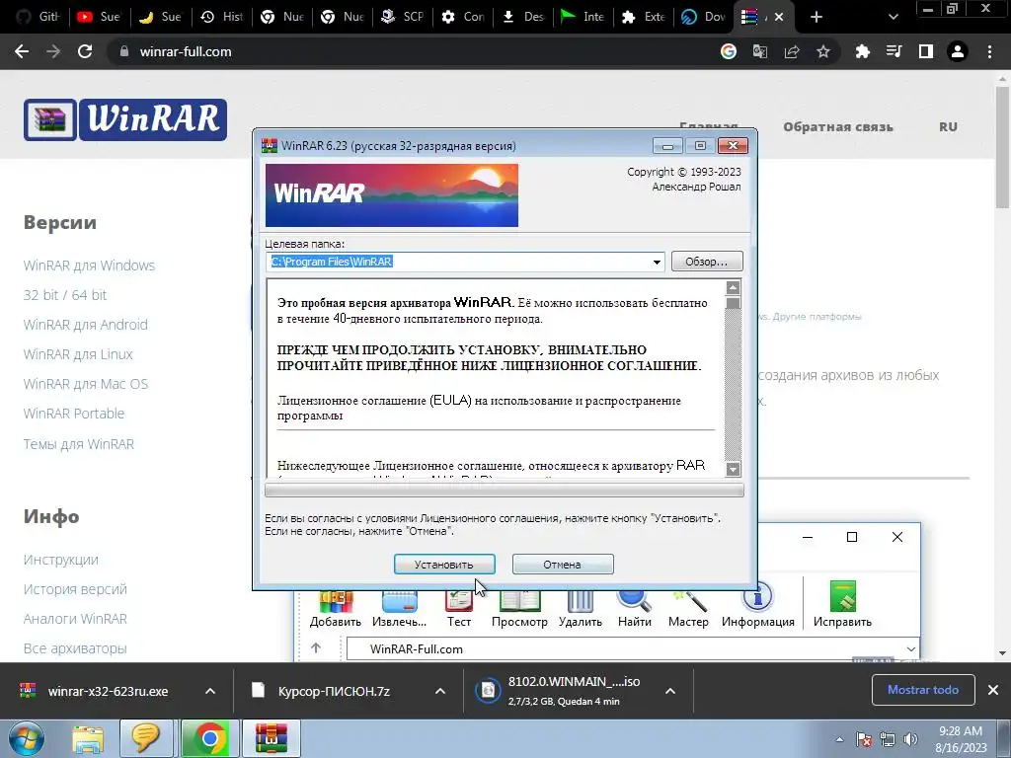
Task: Expand the WINMAIN iso download options
Action: tap(670, 691)
